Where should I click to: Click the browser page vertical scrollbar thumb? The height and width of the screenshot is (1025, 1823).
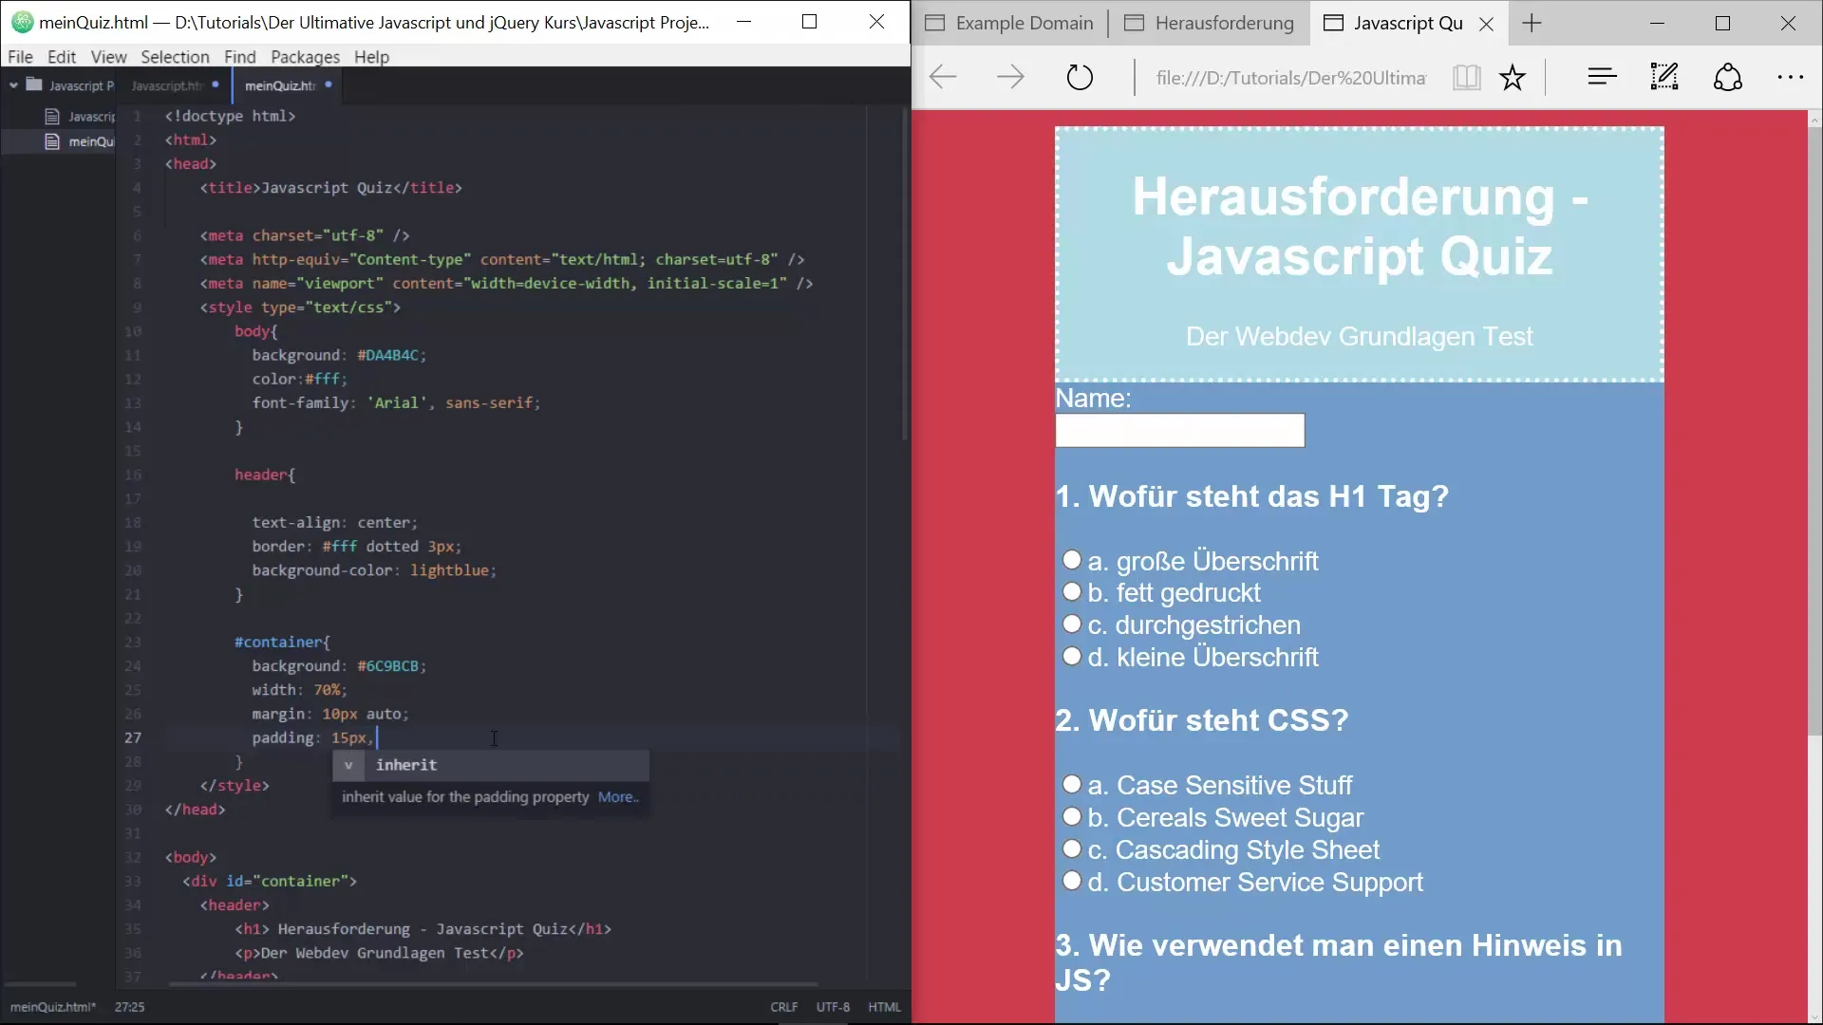coord(1814,432)
